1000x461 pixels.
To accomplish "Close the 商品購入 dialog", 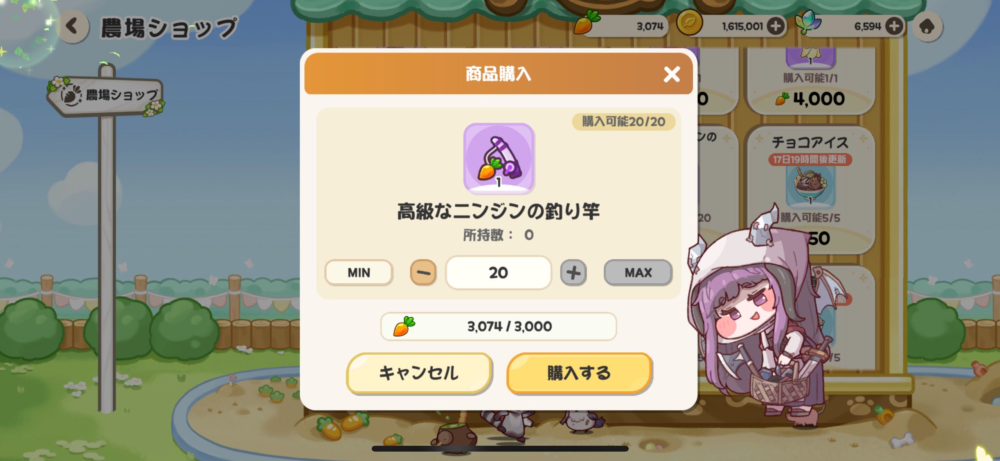I will pyautogui.click(x=672, y=74).
